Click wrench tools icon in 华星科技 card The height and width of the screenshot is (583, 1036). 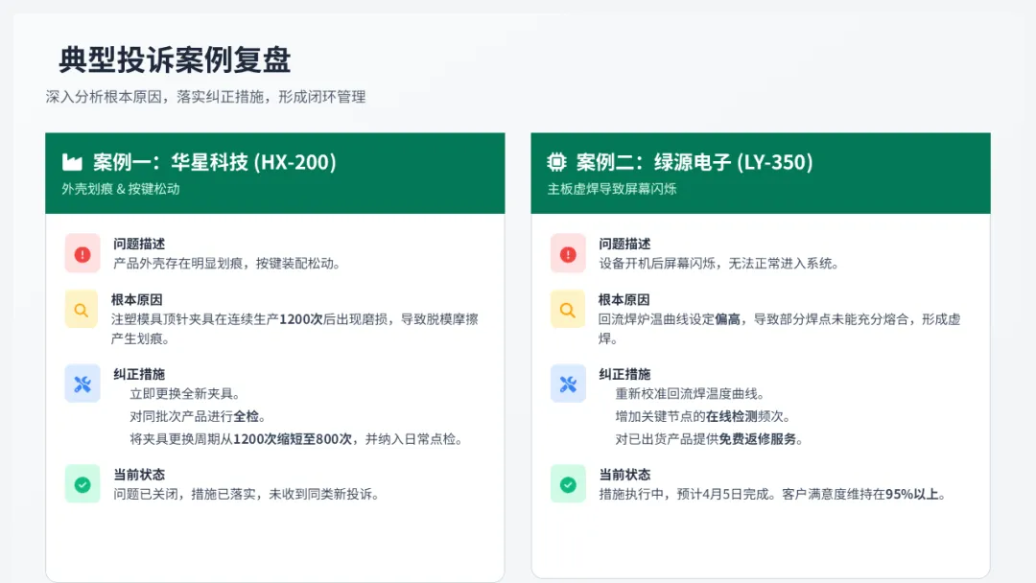point(82,384)
